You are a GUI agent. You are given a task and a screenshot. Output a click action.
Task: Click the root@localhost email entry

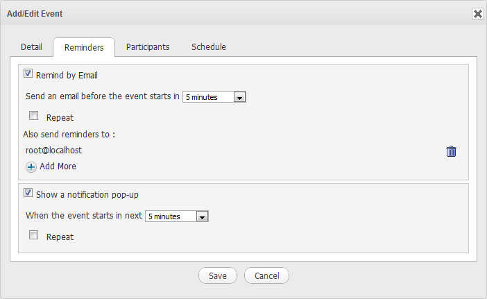tap(55, 150)
